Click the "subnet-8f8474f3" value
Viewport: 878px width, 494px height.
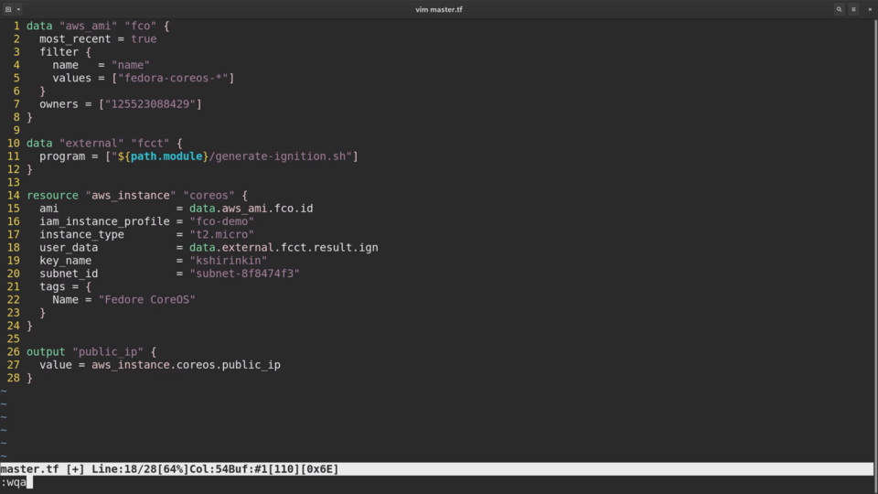[245, 274]
